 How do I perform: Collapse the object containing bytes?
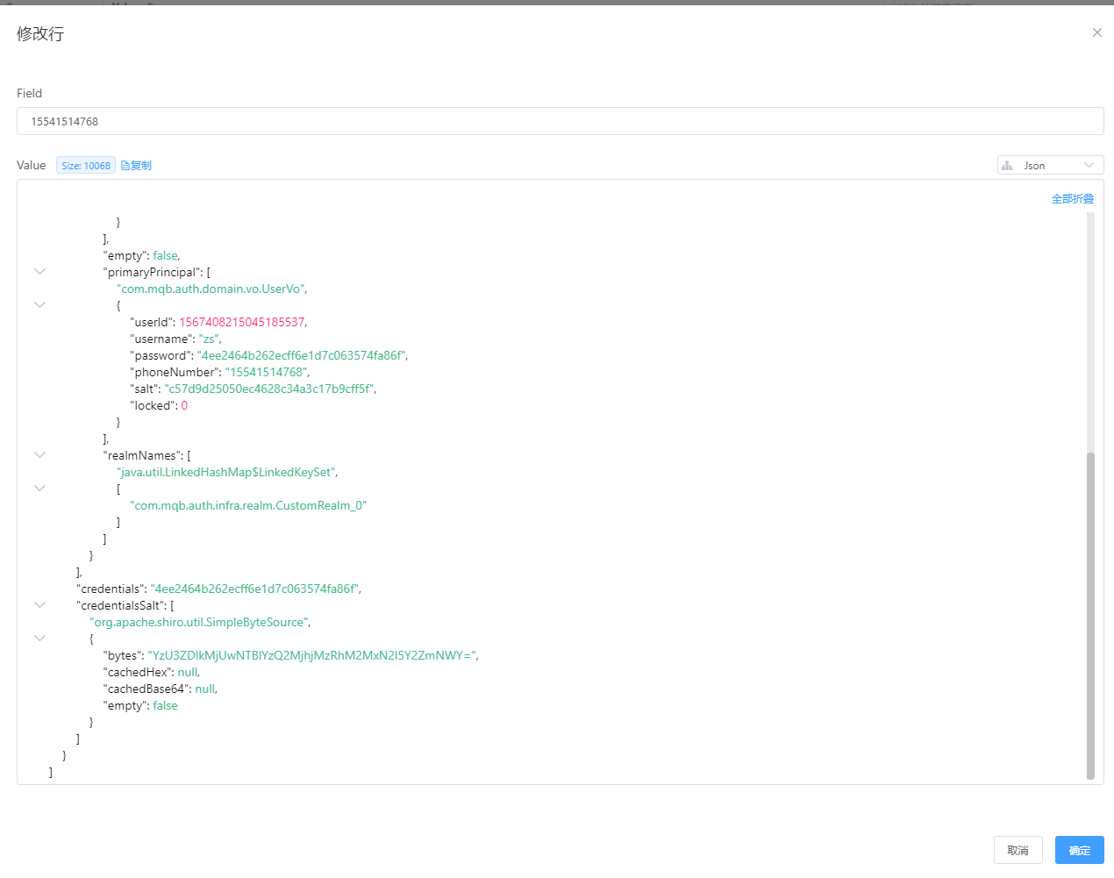(39, 639)
